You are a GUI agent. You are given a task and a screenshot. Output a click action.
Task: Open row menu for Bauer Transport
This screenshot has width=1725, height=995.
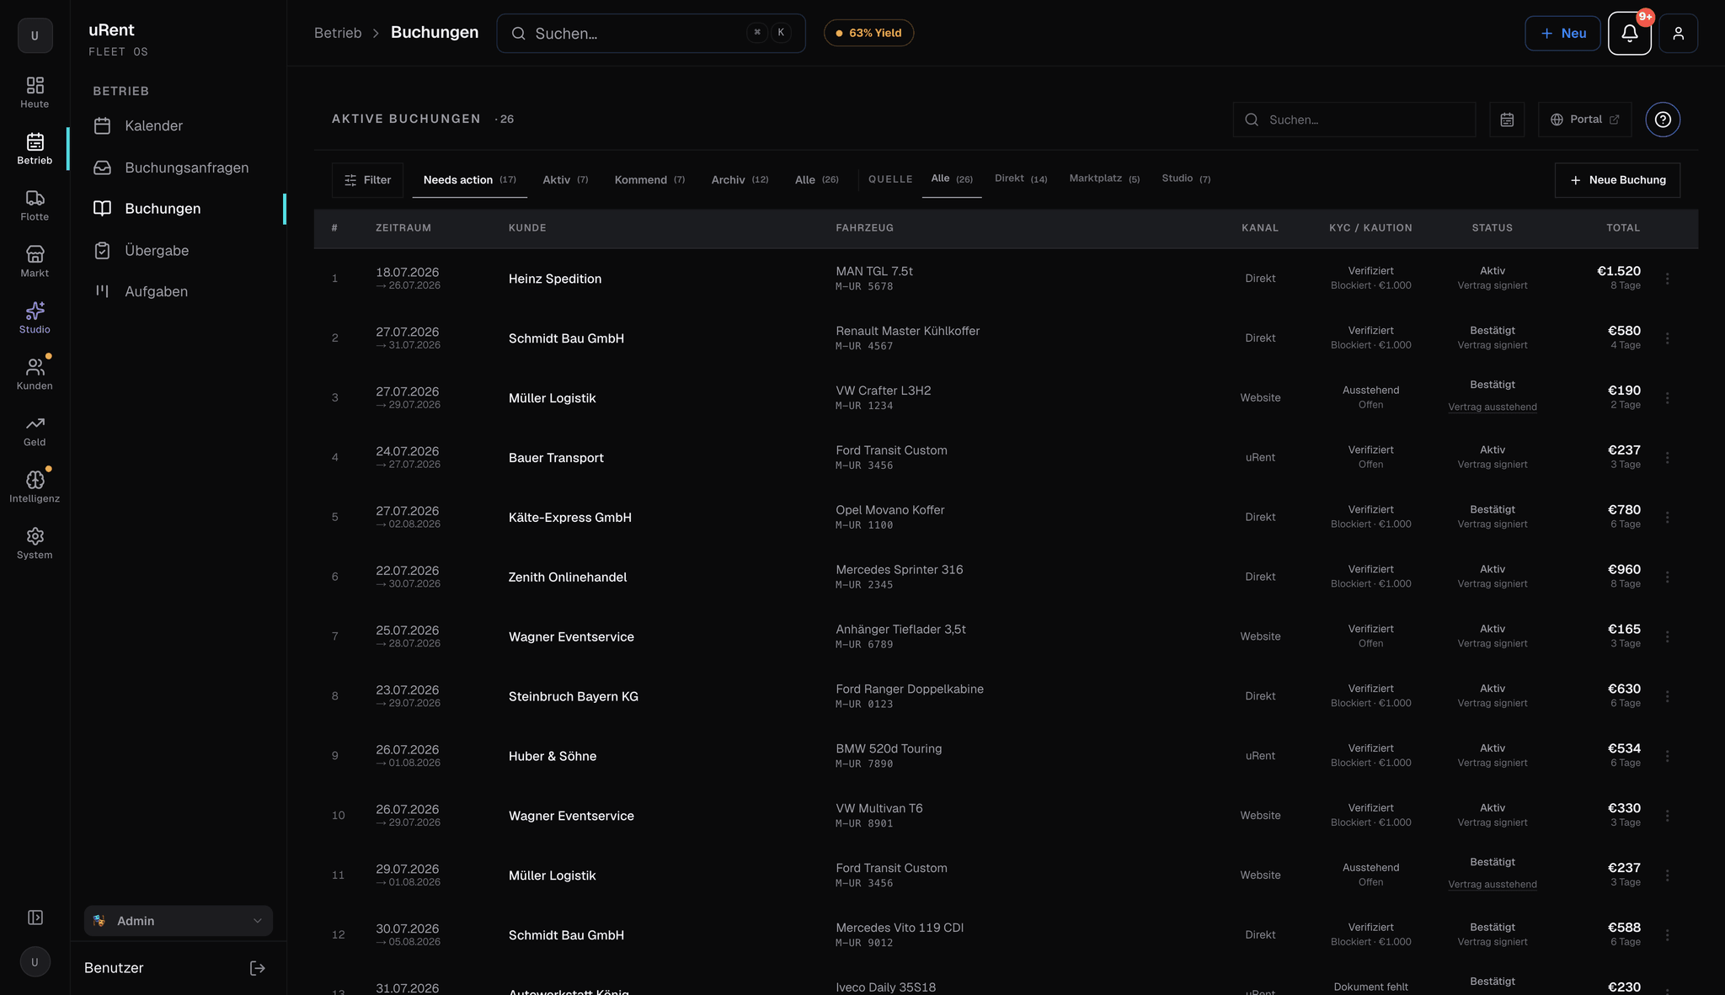[x=1667, y=458]
